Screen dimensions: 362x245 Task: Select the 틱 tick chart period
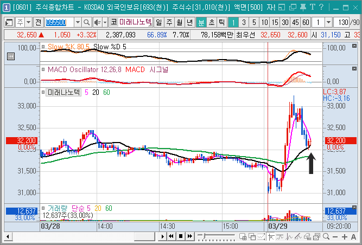(221, 22)
